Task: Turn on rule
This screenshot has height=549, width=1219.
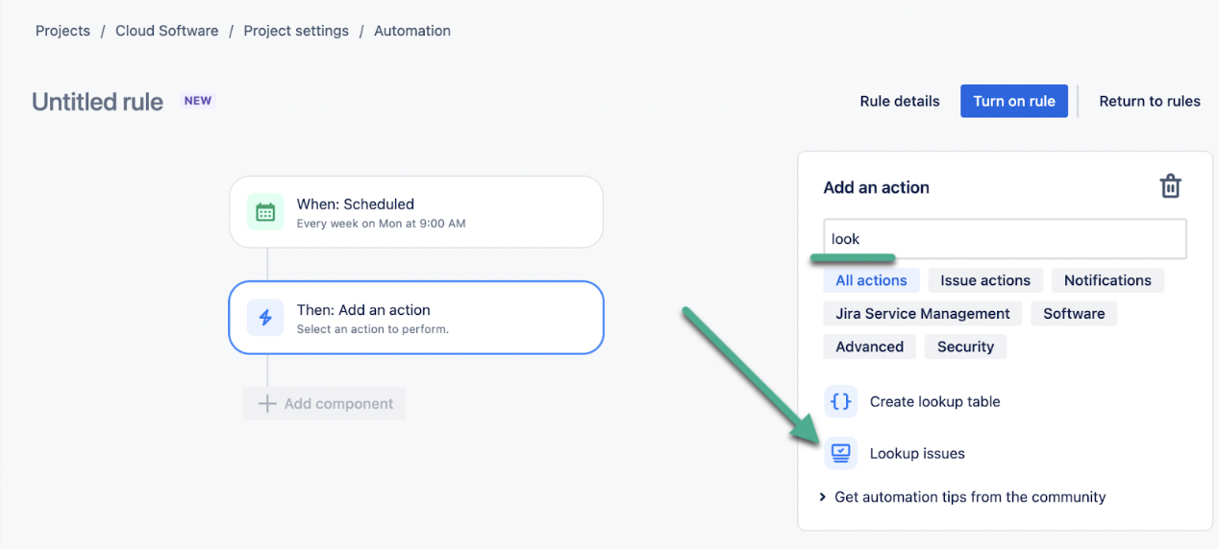Action: (x=1014, y=101)
